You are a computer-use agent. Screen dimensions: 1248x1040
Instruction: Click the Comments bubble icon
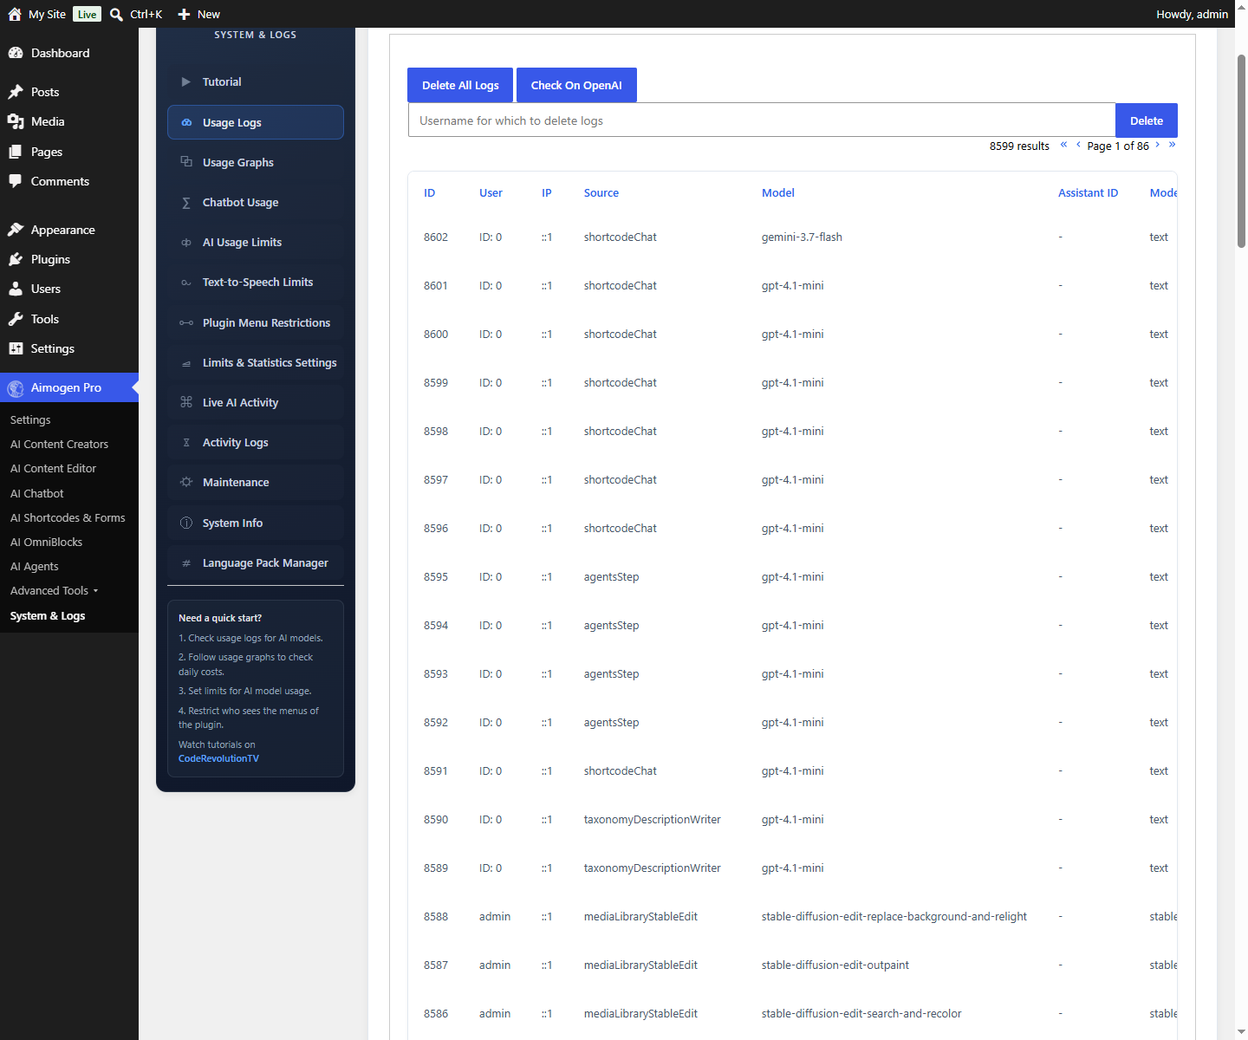click(16, 181)
